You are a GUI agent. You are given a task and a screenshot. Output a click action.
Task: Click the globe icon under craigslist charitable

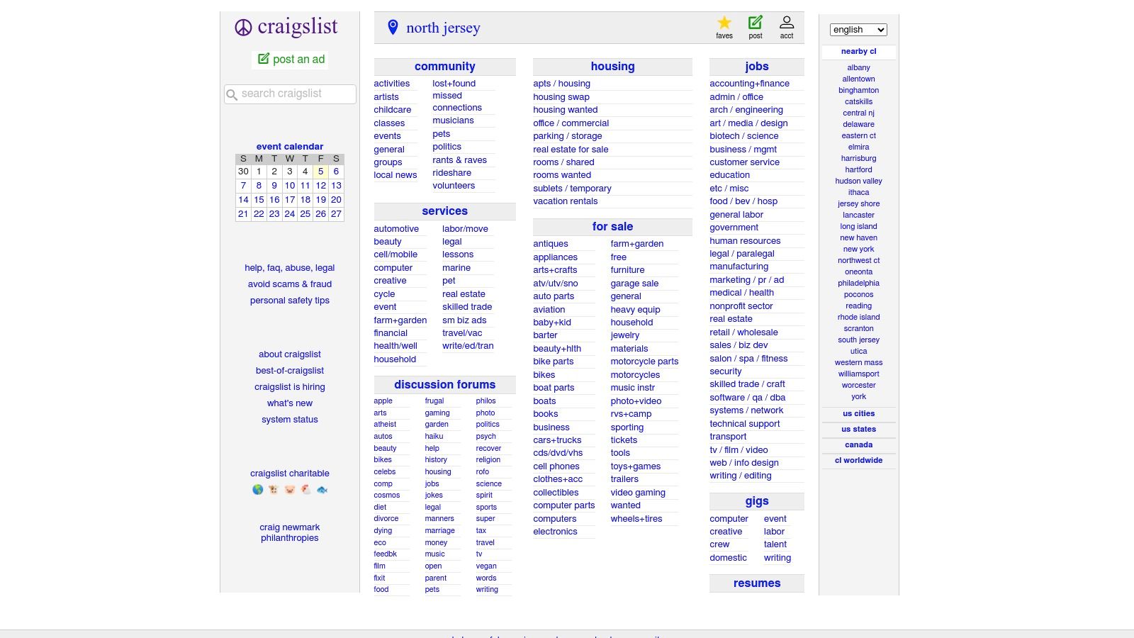coord(257,489)
